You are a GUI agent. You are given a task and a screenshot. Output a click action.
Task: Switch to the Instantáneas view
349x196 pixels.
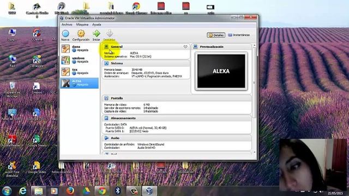[239, 35]
